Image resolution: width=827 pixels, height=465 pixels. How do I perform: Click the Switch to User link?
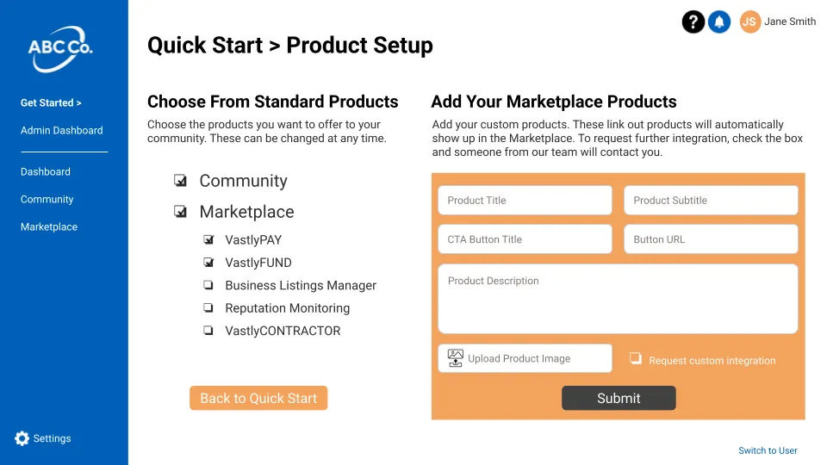[768, 450]
